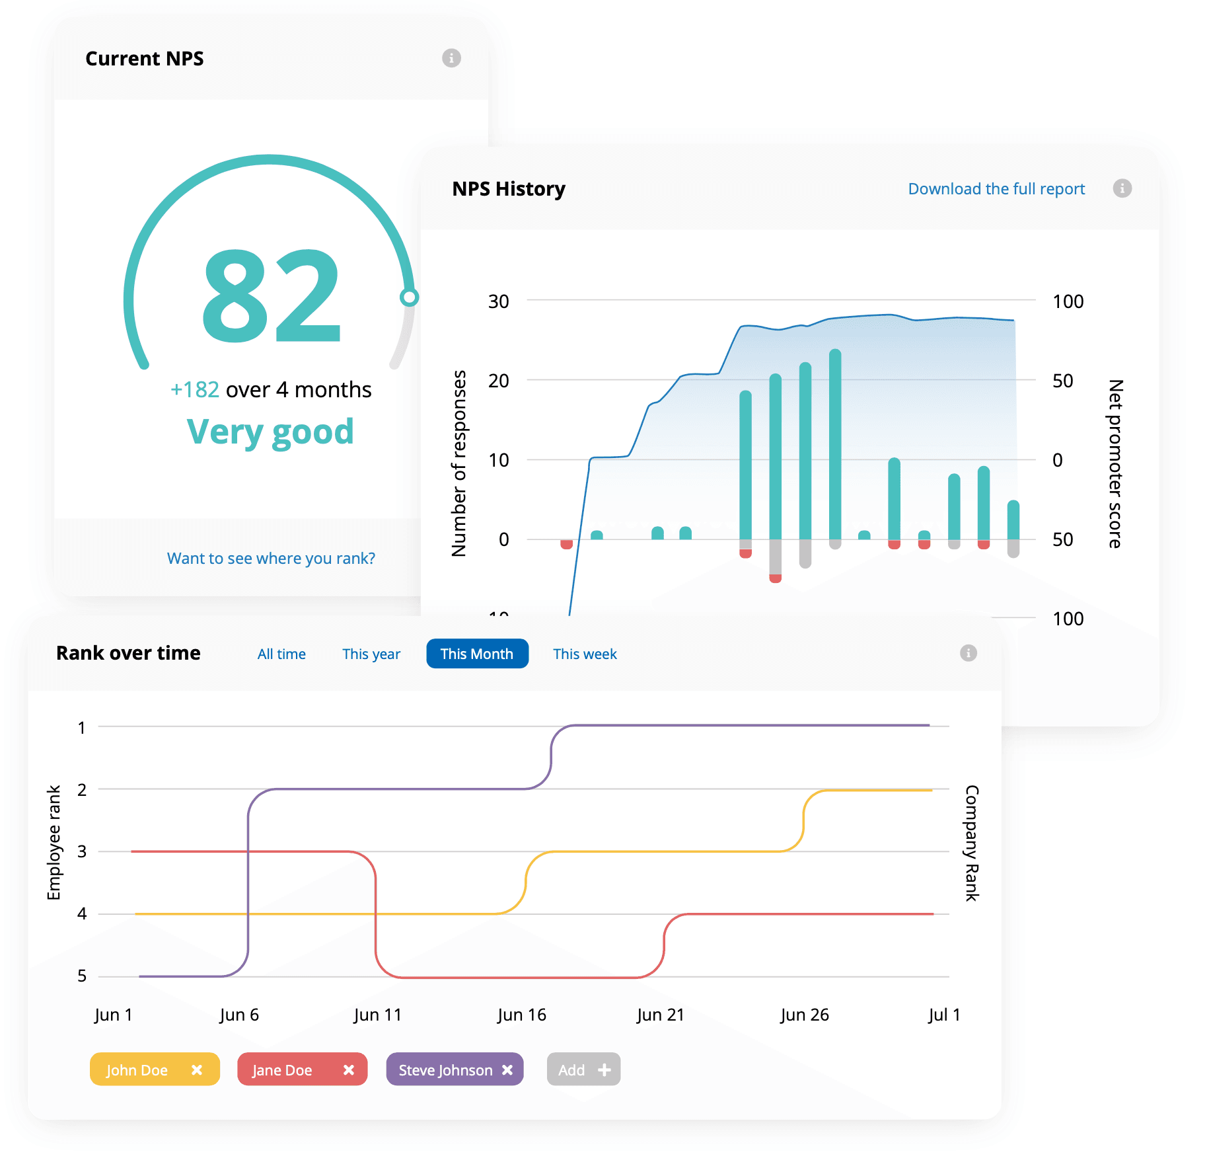1209x1170 pixels.
Task: Remove John Doe from the rank chart
Action: click(197, 1069)
